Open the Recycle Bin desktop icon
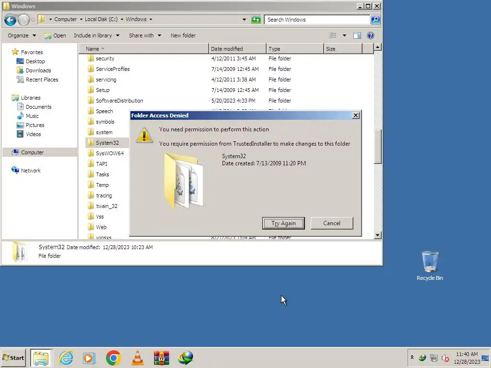Screen dimensions: 491x368 tap(430, 265)
